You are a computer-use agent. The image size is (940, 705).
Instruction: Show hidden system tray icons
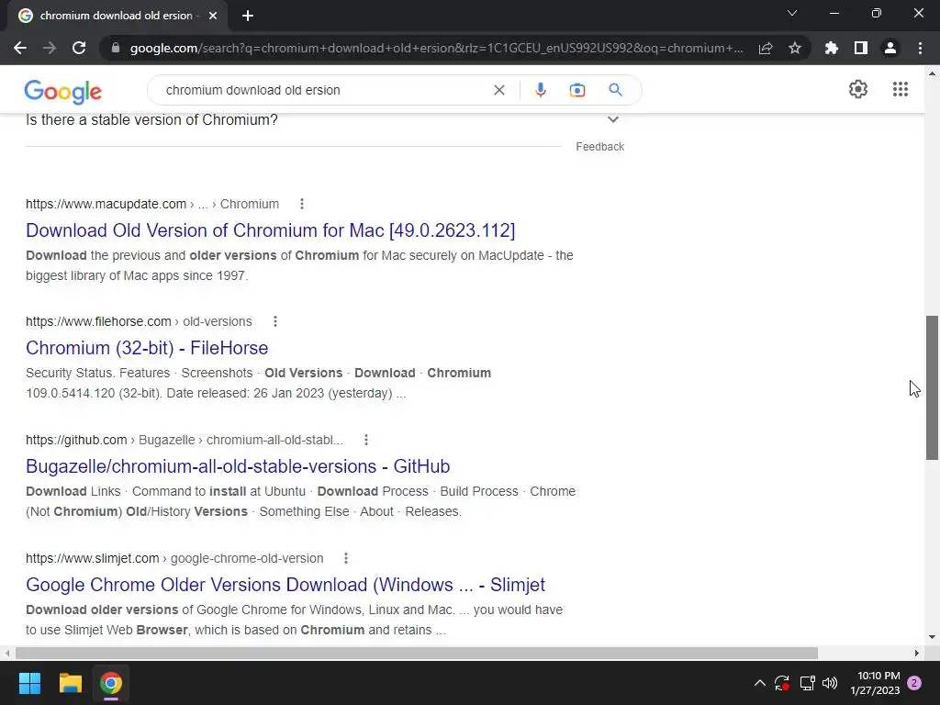coord(759,683)
